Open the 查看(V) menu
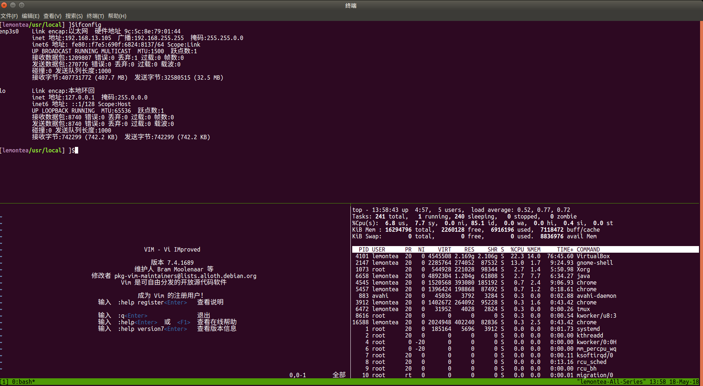The height and width of the screenshot is (386, 703). [x=52, y=16]
